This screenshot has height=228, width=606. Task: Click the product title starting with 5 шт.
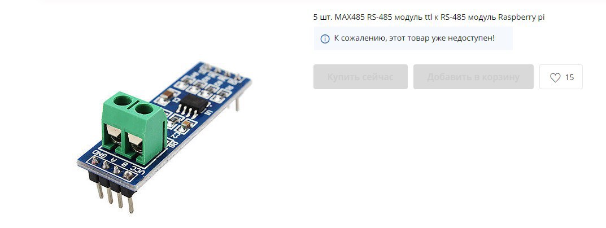[x=429, y=17]
